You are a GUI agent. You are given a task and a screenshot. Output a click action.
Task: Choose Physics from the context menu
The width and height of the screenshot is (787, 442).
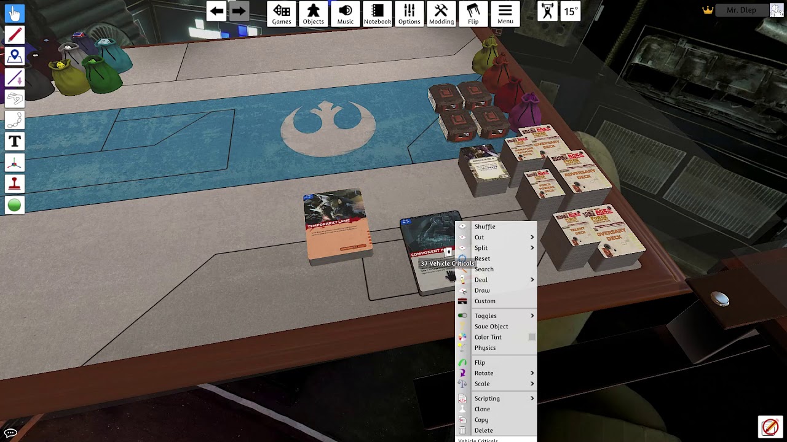[x=484, y=347]
